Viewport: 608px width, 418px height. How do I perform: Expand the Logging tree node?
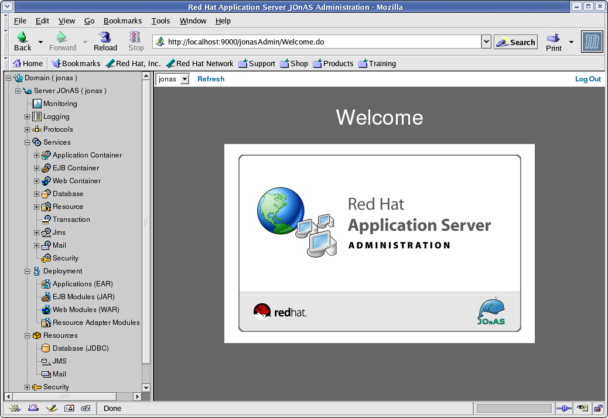click(27, 117)
